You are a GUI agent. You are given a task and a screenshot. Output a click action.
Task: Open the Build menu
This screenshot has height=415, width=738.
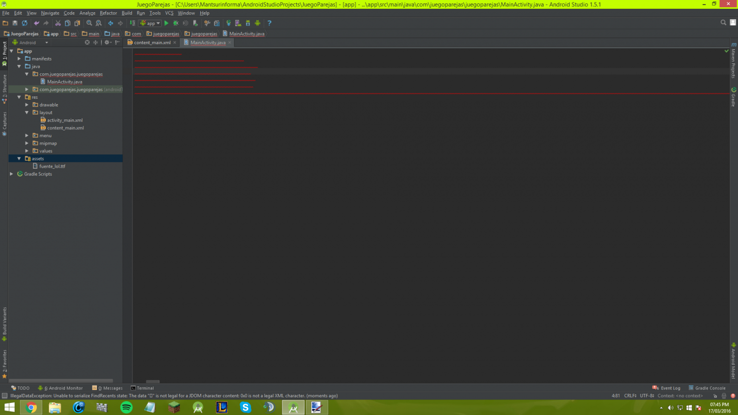127,13
